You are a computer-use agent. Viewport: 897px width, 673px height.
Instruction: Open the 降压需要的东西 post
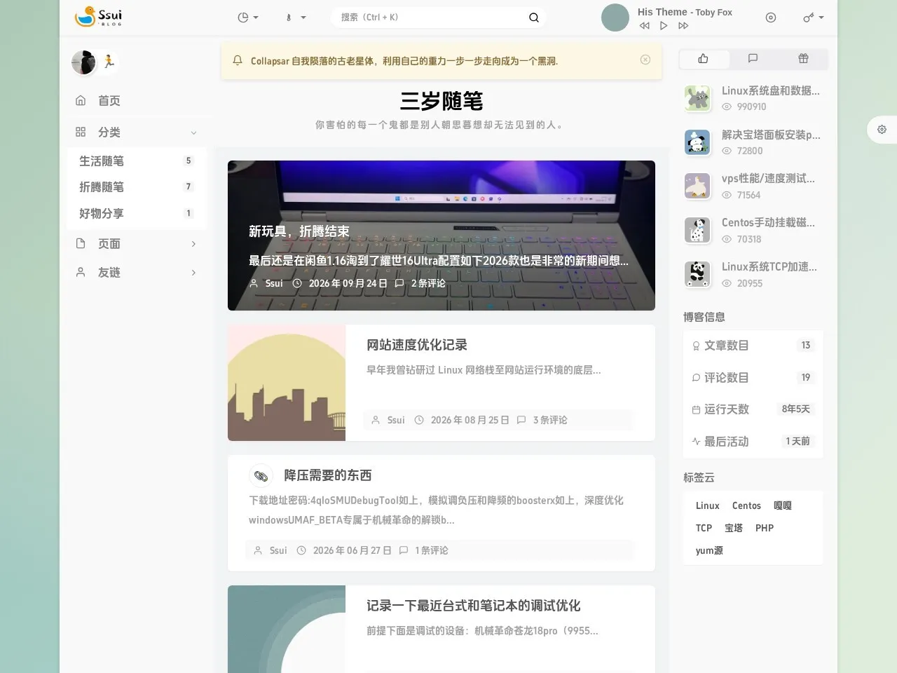pos(327,475)
